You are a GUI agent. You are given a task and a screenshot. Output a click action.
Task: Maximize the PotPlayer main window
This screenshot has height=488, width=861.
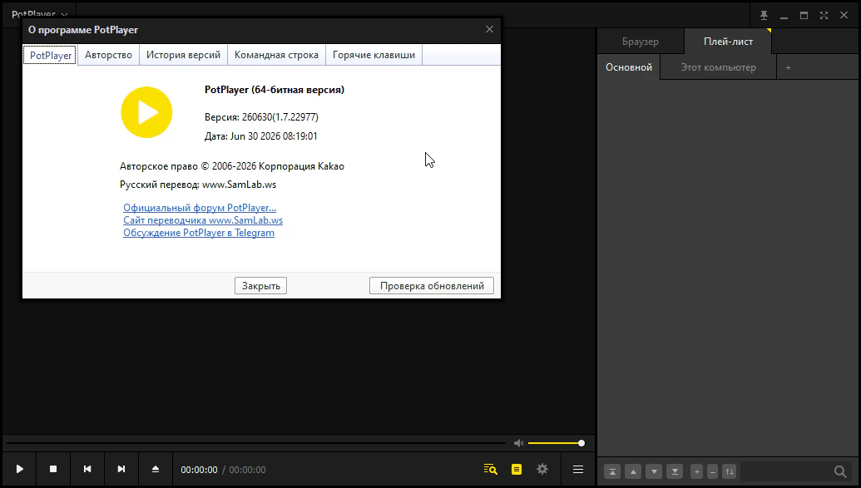coord(804,15)
